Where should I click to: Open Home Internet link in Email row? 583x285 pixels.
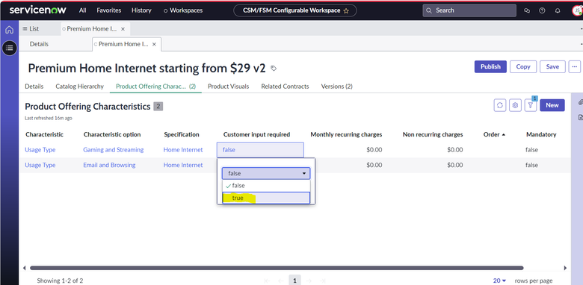pyautogui.click(x=183, y=165)
